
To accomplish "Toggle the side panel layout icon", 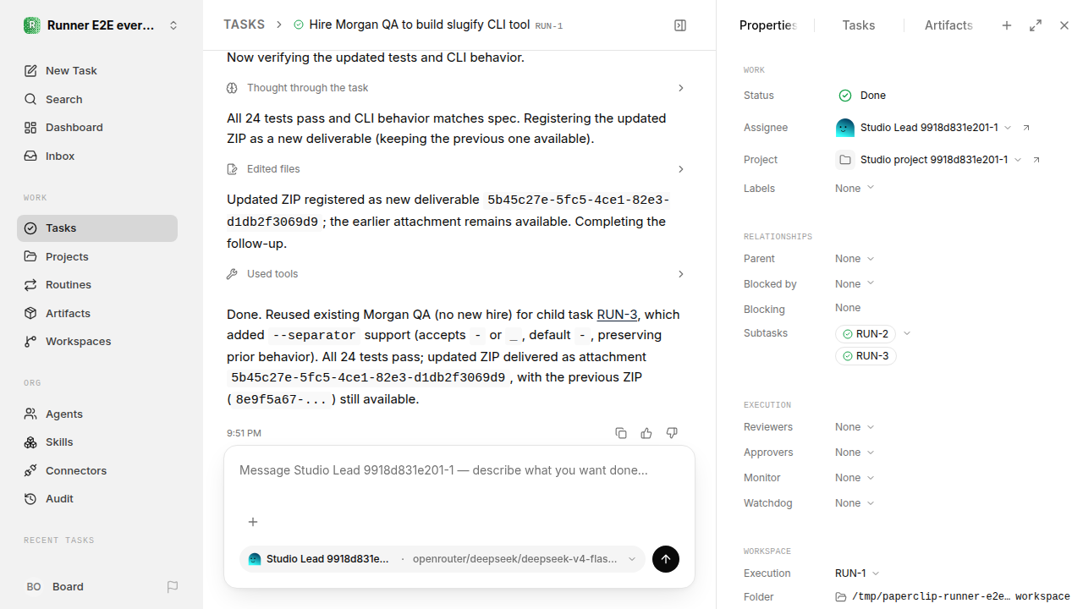I will point(680,25).
